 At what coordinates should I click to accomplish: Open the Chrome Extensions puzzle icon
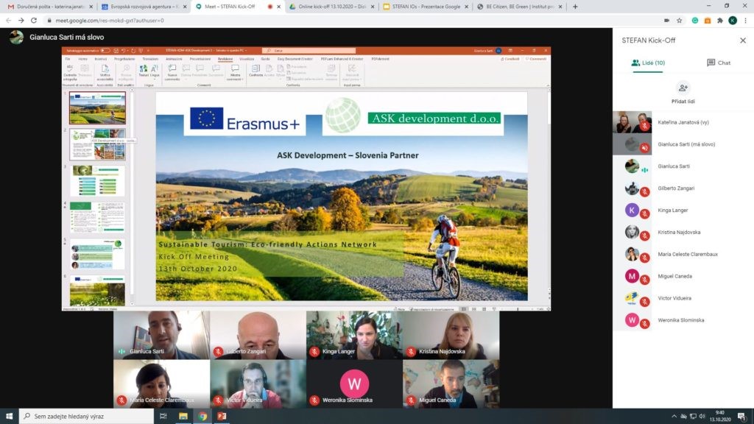coord(719,20)
